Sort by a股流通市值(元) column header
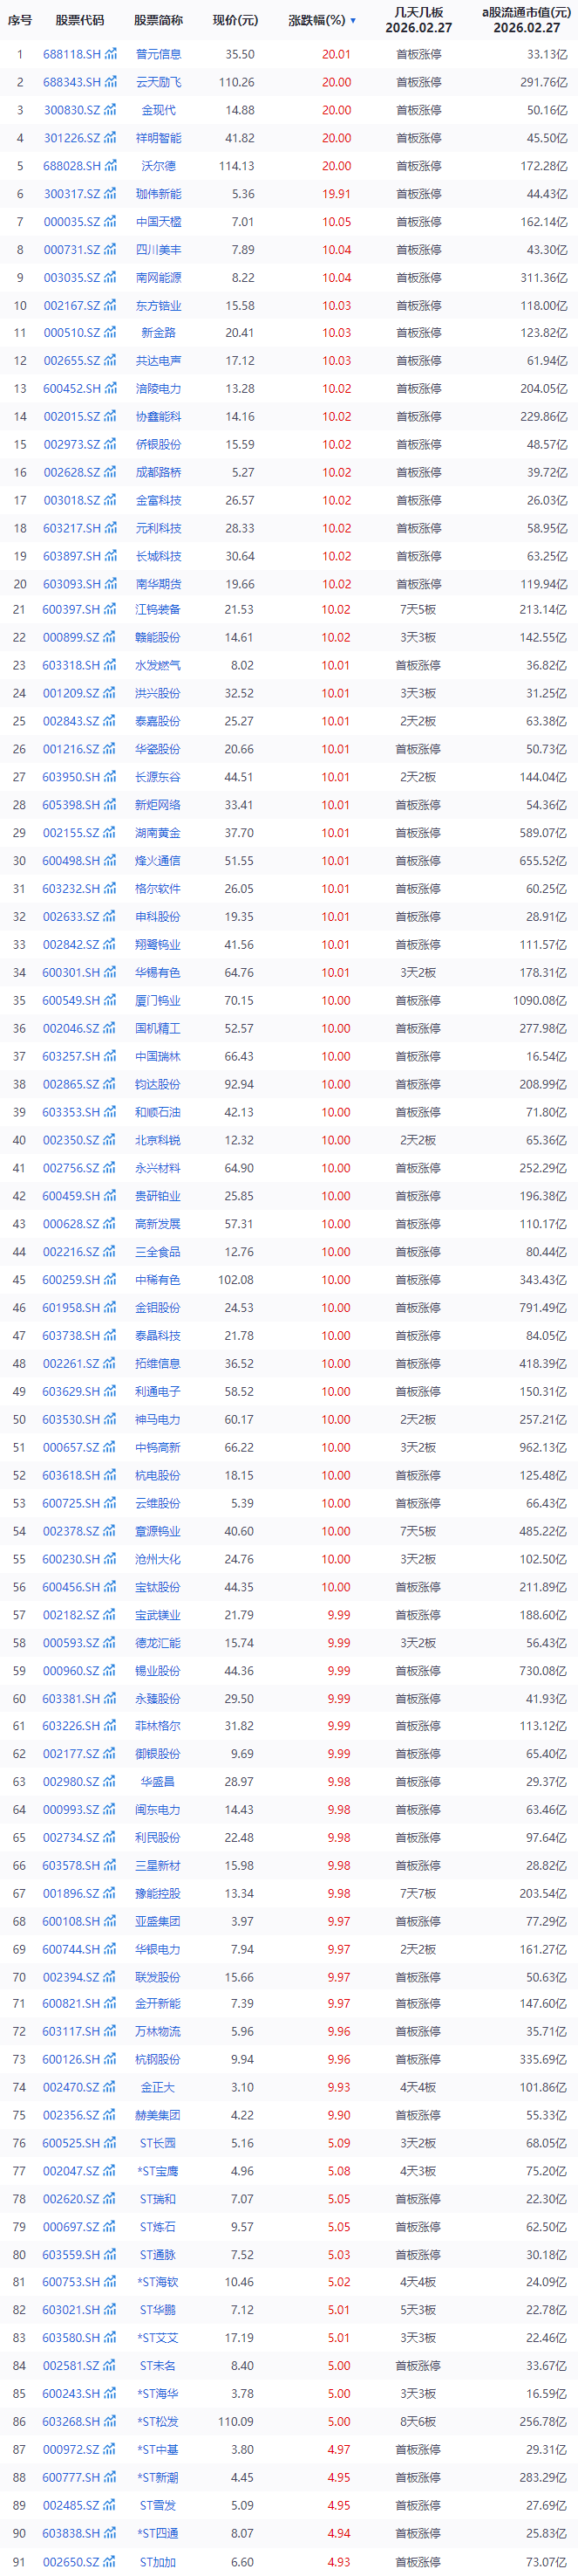Viewport: 578px width, 2576px height. [x=526, y=20]
